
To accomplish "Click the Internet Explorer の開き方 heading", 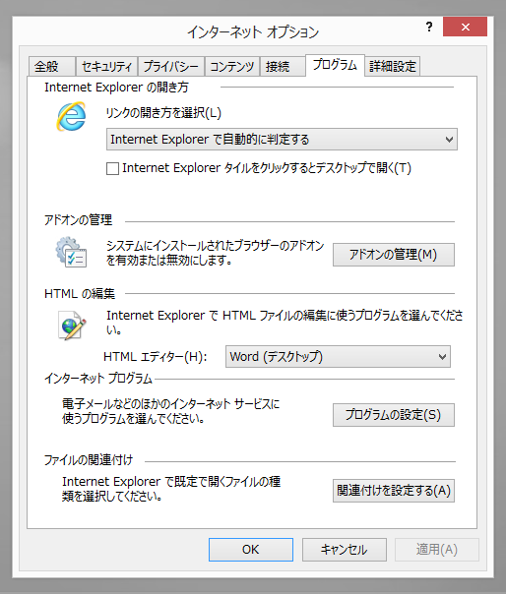I will coord(116,88).
